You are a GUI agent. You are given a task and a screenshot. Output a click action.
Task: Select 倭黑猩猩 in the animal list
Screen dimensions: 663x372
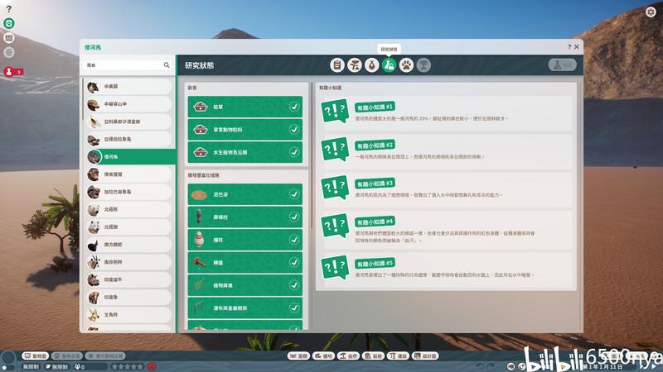point(129,174)
